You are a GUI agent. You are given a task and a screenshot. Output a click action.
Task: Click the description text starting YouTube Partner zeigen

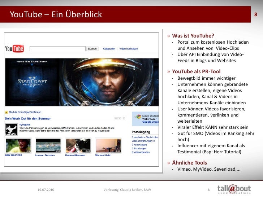pos(67,129)
